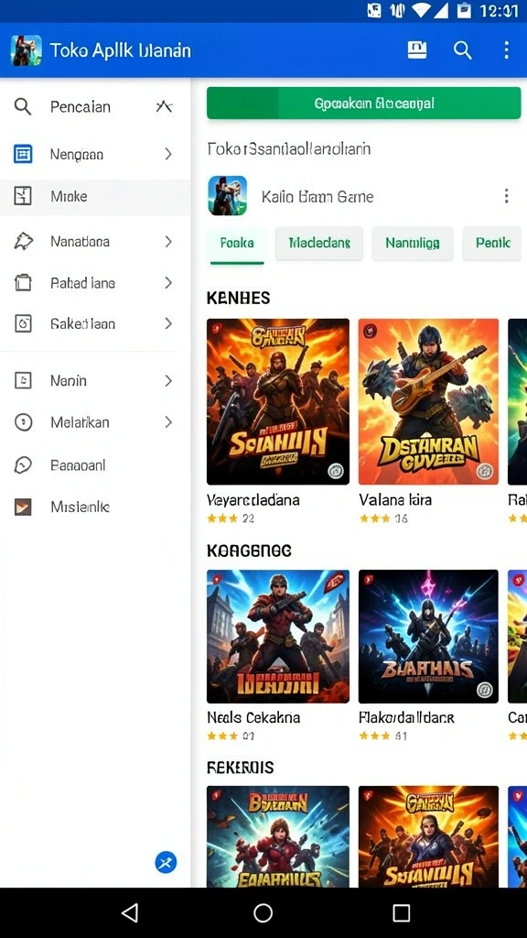Expand the Nengaaa sidebar chevron

point(168,154)
